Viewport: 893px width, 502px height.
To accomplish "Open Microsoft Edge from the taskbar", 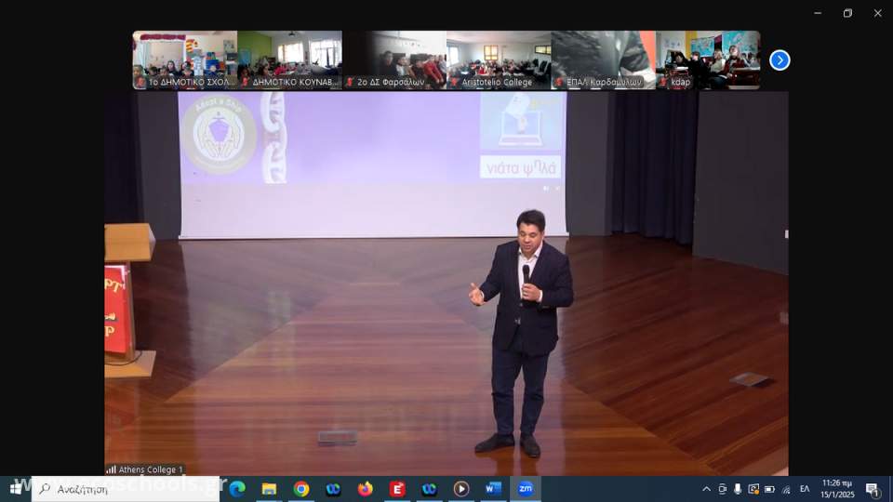I will [x=237, y=489].
